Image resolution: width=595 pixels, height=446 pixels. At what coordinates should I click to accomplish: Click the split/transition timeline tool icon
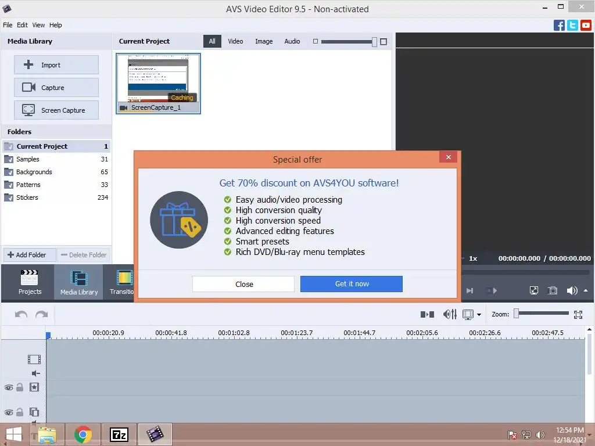(x=427, y=314)
